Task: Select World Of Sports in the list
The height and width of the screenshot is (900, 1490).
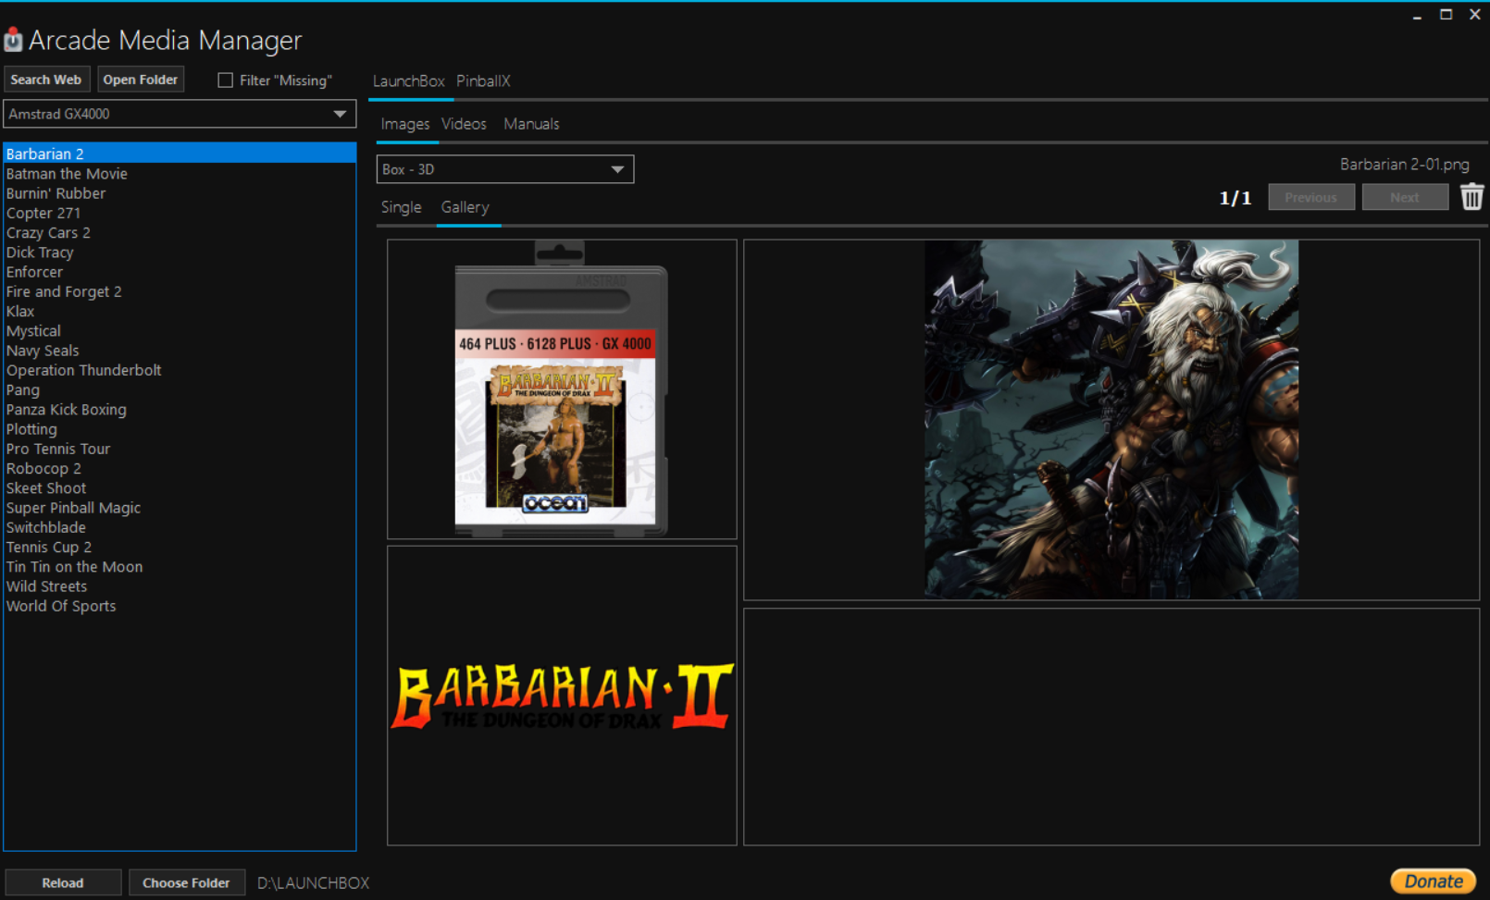Action: pos(180,606)
